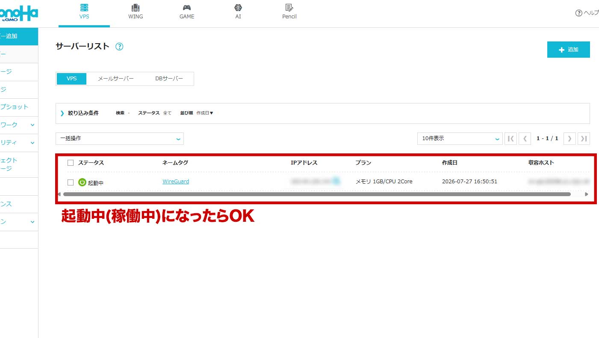Viewport: 599px width, 338px height.
Task: Check the select-all checkbox in header
Action: (71, 163)
